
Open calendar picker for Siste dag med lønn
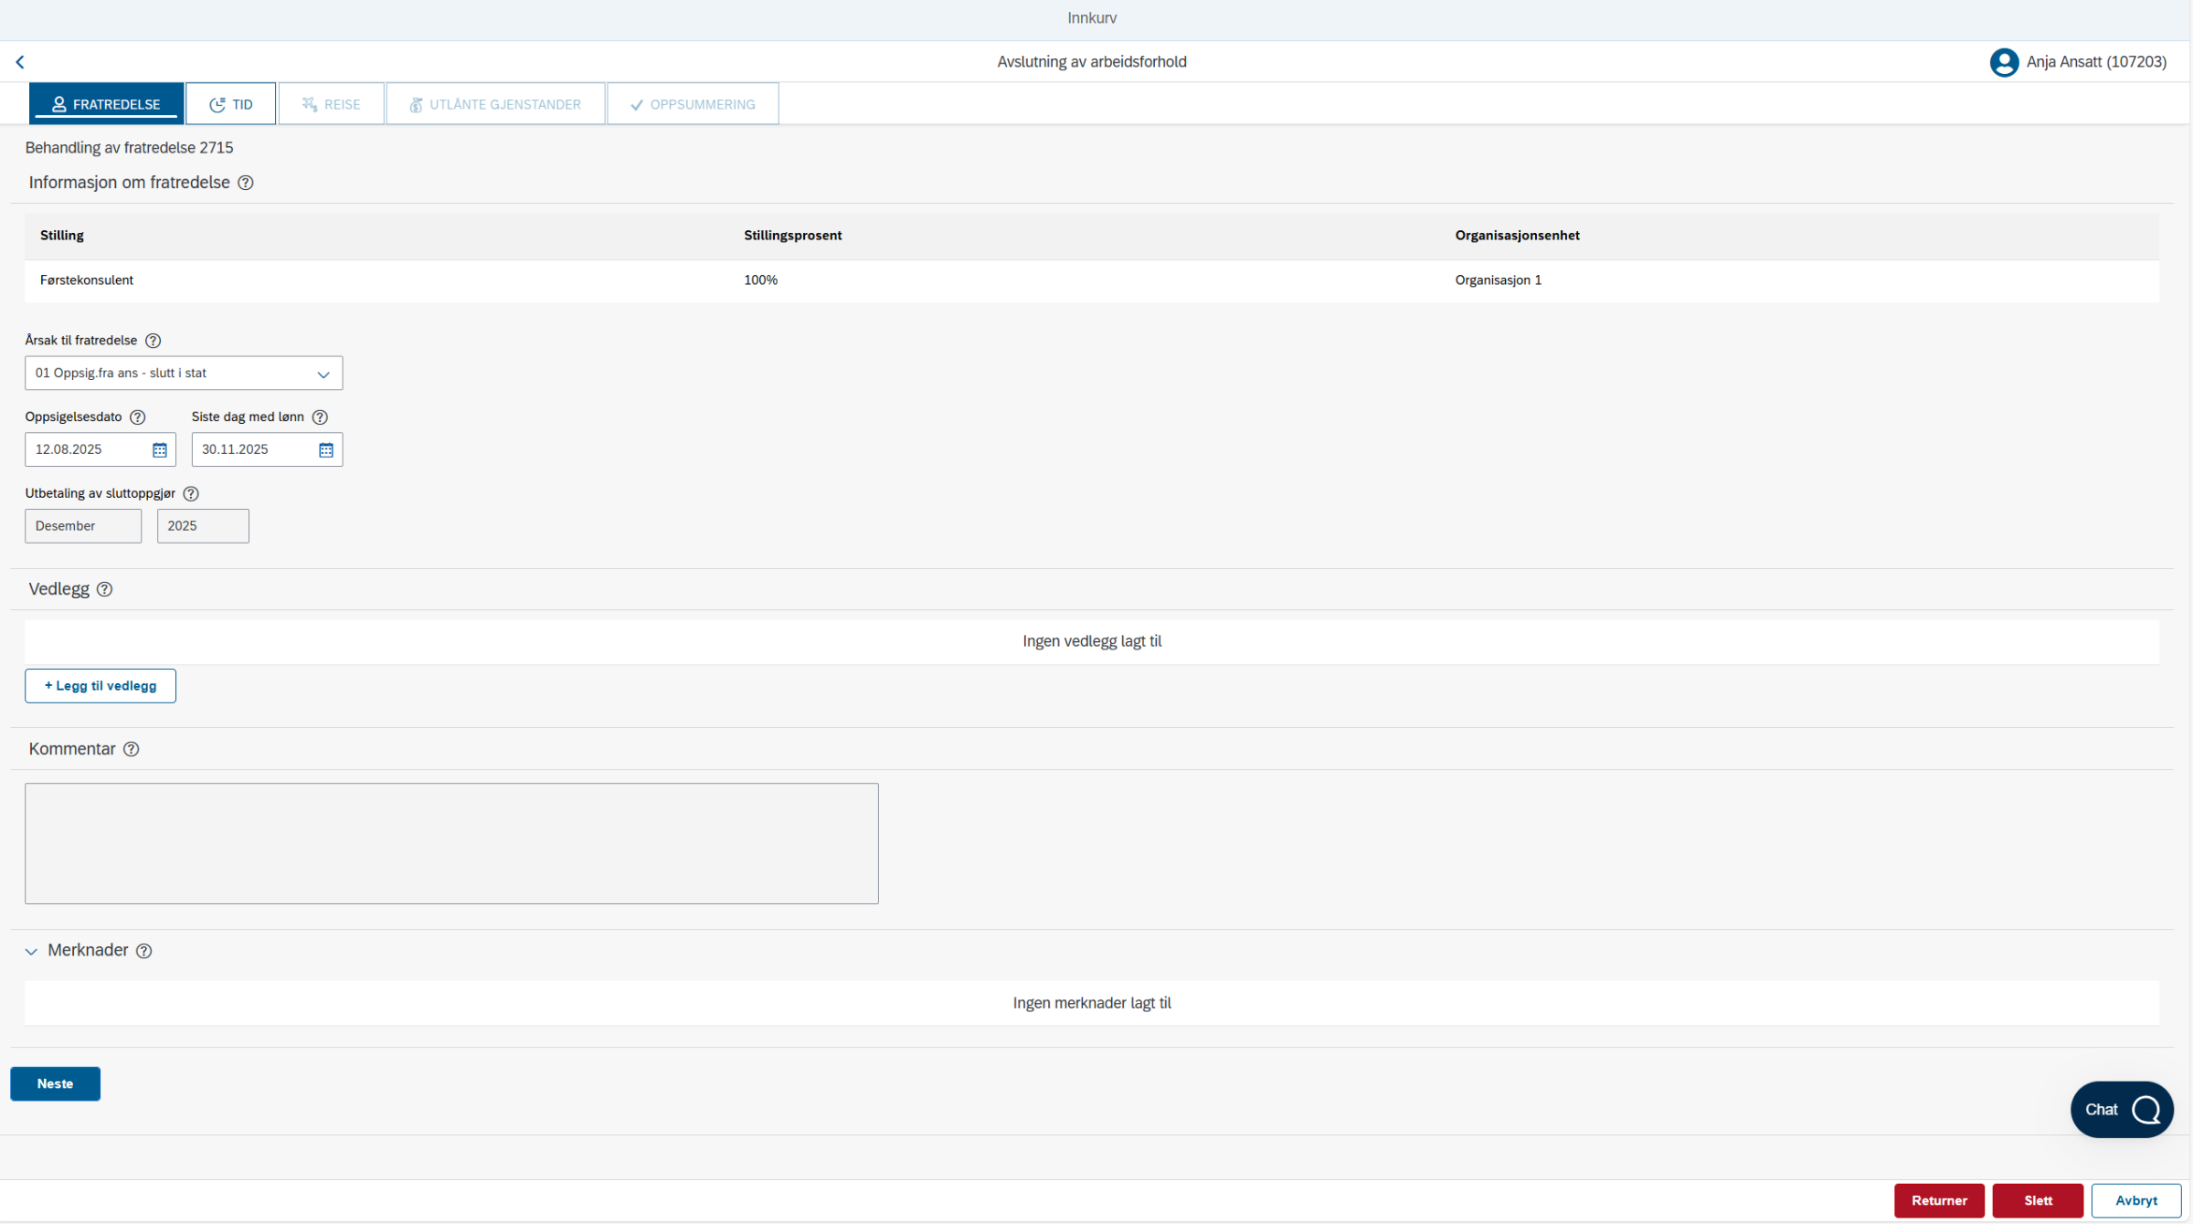click(x=326, y=450)
